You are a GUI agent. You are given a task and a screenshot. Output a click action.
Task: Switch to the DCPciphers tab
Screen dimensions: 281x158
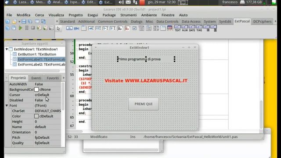(x=262, y=22)
